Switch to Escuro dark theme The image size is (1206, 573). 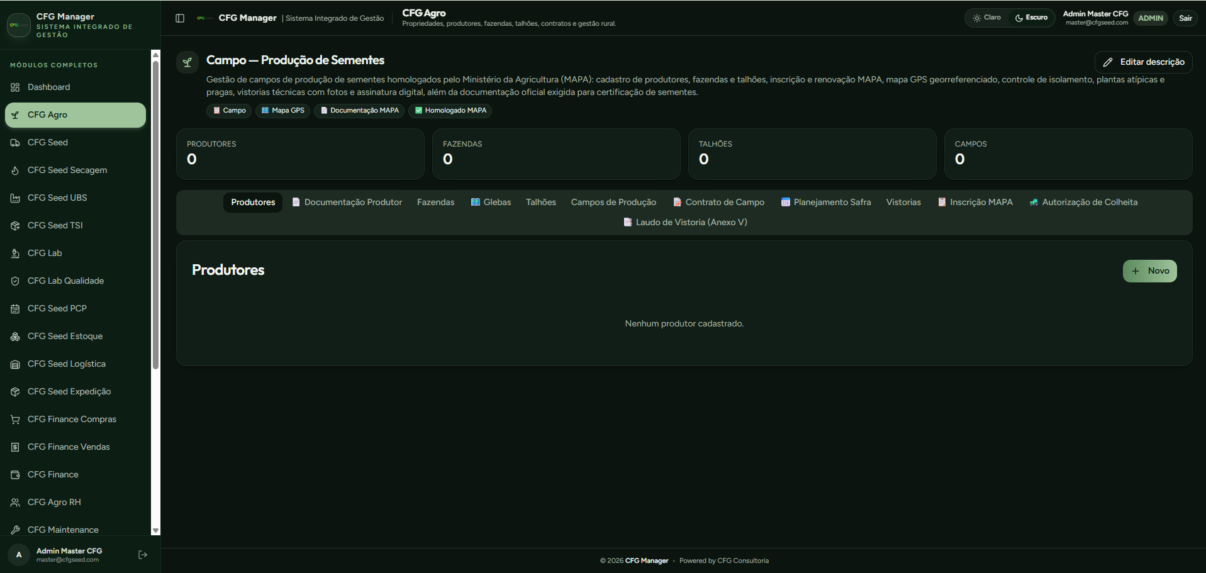pos(1031,18)
